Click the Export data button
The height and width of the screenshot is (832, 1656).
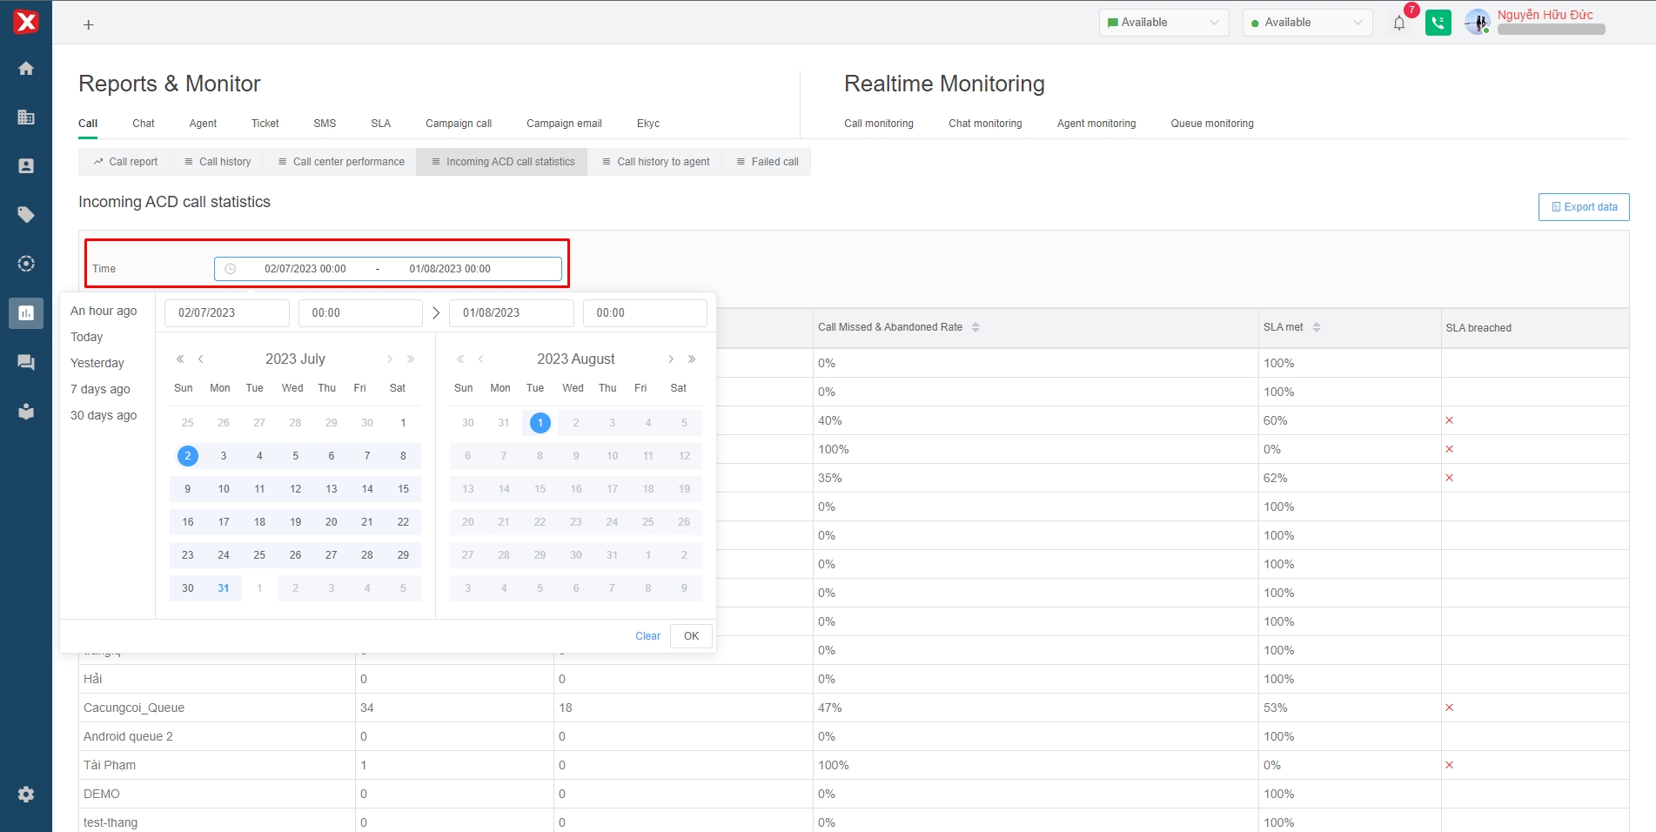pos(1583,207)
